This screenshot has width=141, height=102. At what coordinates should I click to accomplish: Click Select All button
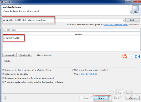click(10, 55)
